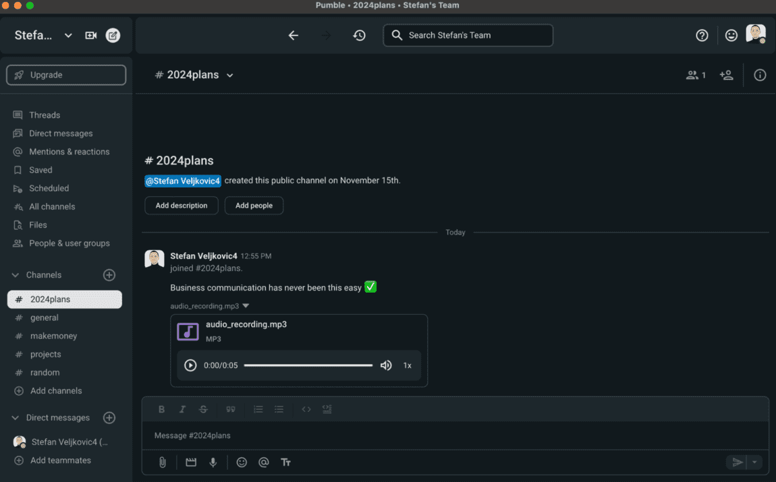This screenshot has height=482, width=776.
Task: Apply bold formatting in the message editor
Action: (x=161, y=409)
